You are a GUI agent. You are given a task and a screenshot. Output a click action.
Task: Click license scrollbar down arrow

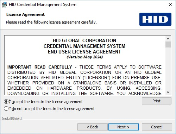click(x=168, y=92)
